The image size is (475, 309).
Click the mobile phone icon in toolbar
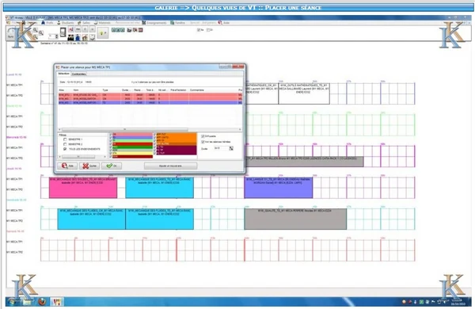(x=63, y=32)
